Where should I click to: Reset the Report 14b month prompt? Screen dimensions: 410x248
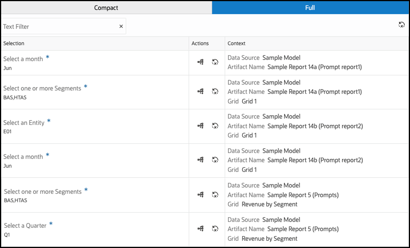(215, 160)
